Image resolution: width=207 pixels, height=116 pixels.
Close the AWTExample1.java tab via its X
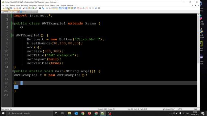[18, 12]
